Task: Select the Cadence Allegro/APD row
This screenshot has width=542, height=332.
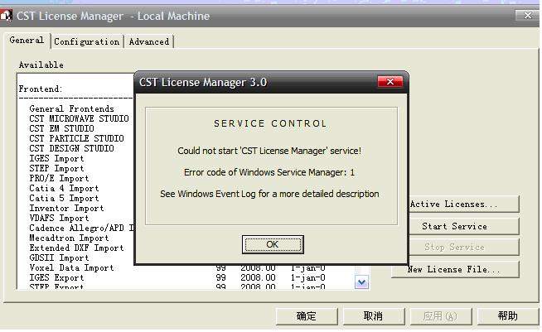Action: point(81,228)
